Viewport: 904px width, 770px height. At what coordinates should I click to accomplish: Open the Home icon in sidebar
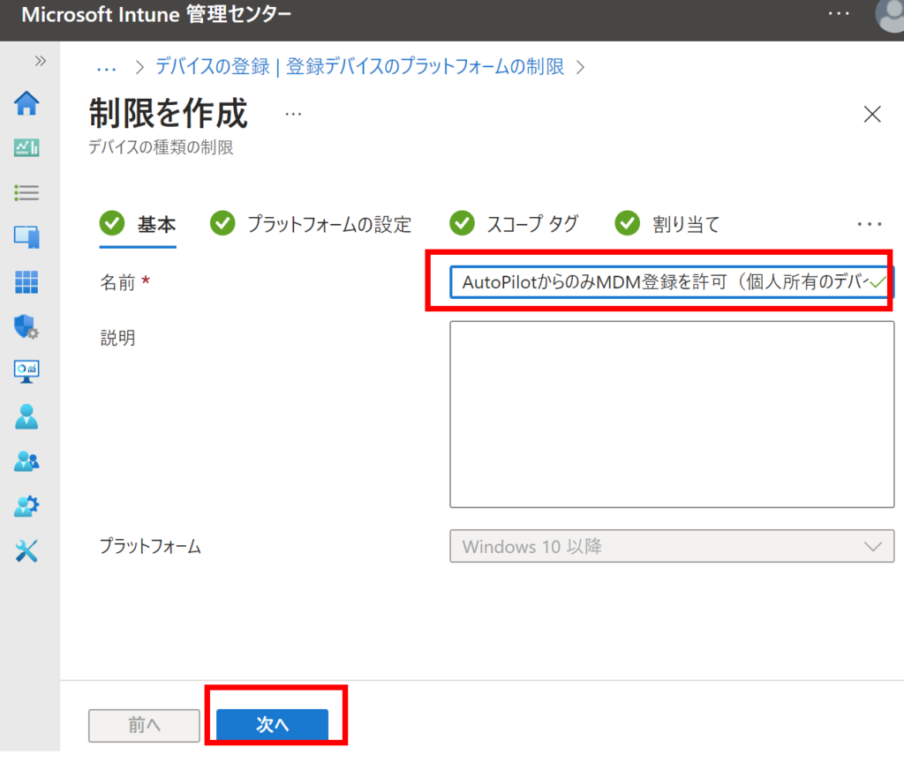[x=26, y=104]
